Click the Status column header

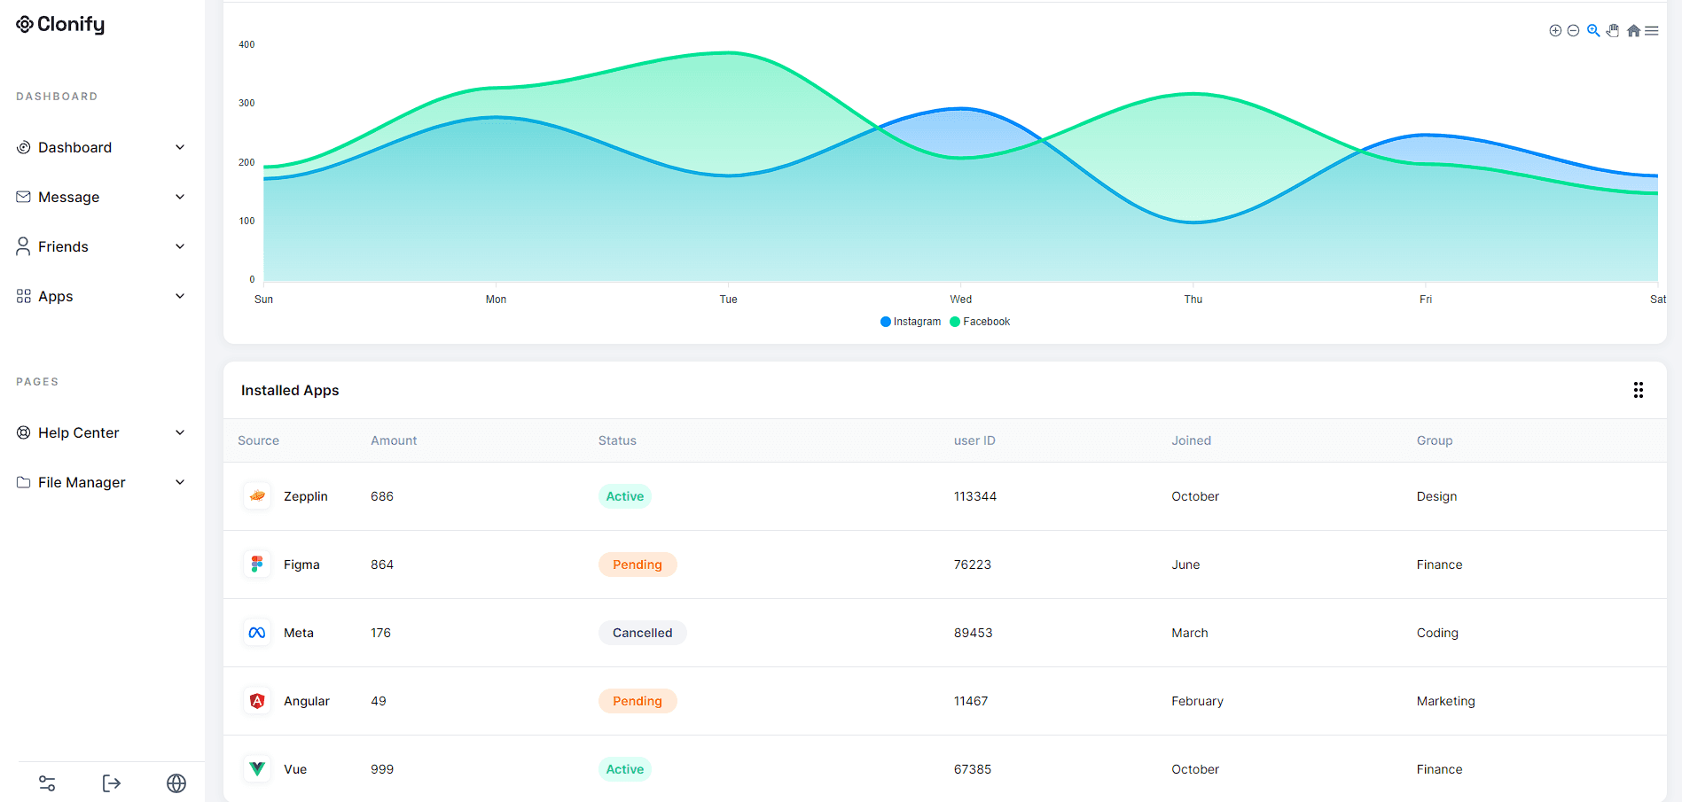tap(617, 440)
